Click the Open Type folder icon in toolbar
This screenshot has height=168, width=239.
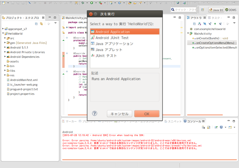(130, 3)
